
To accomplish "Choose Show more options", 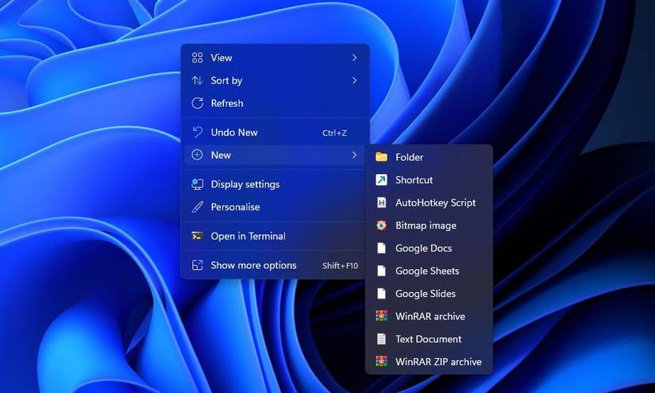I will point(275,265).
